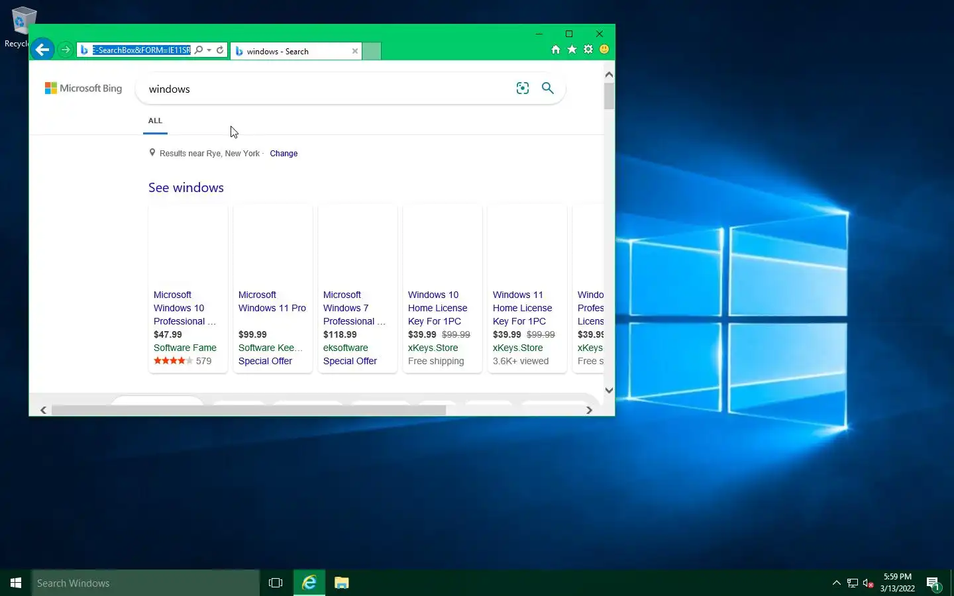This screenshot has width=954, height=596.
Task: Click the smiley feedback icon
Action: coord(604,50)
